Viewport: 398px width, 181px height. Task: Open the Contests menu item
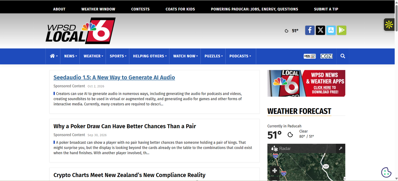[140, 9]
